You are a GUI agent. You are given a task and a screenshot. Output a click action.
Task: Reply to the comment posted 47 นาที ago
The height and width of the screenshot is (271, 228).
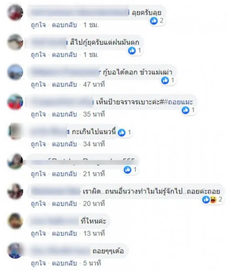pyautogui.click(x=64, y=85)
